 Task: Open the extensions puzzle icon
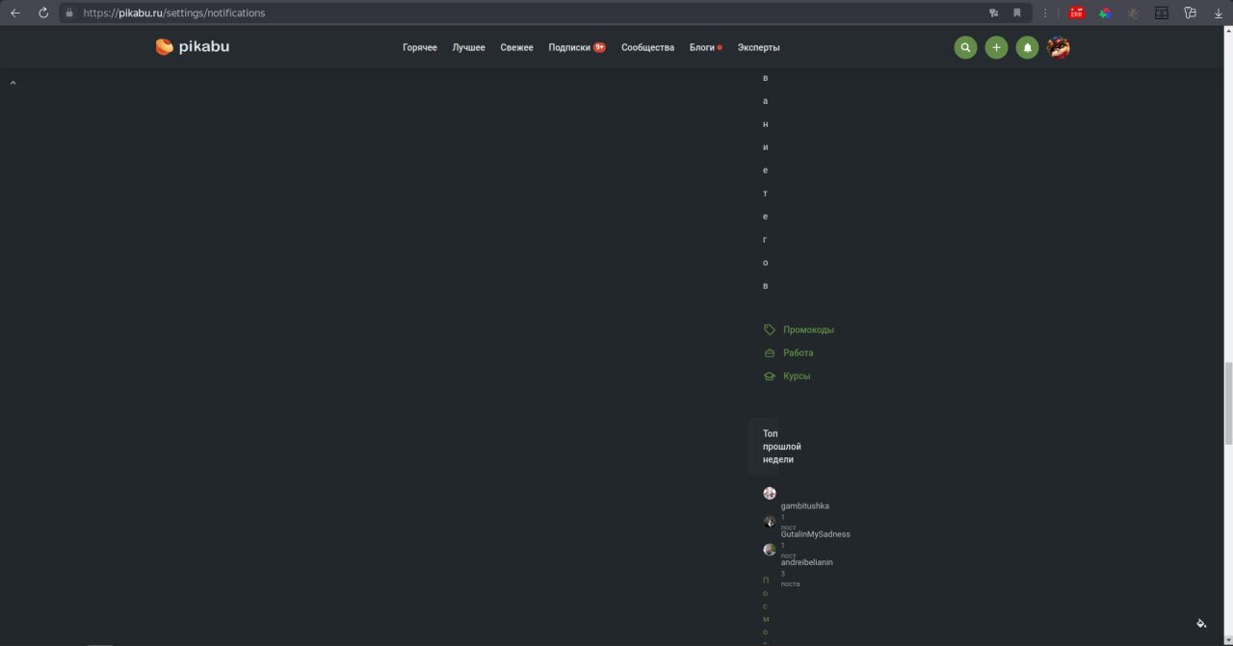click(1190, 13)
